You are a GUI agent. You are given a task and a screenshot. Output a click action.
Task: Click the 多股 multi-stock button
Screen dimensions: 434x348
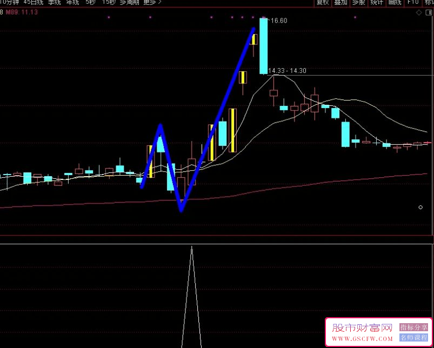(x=359, y=3)
